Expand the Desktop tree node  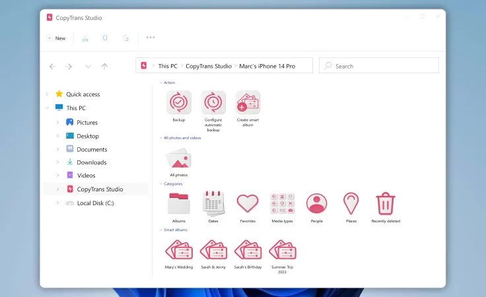[57, 136]
